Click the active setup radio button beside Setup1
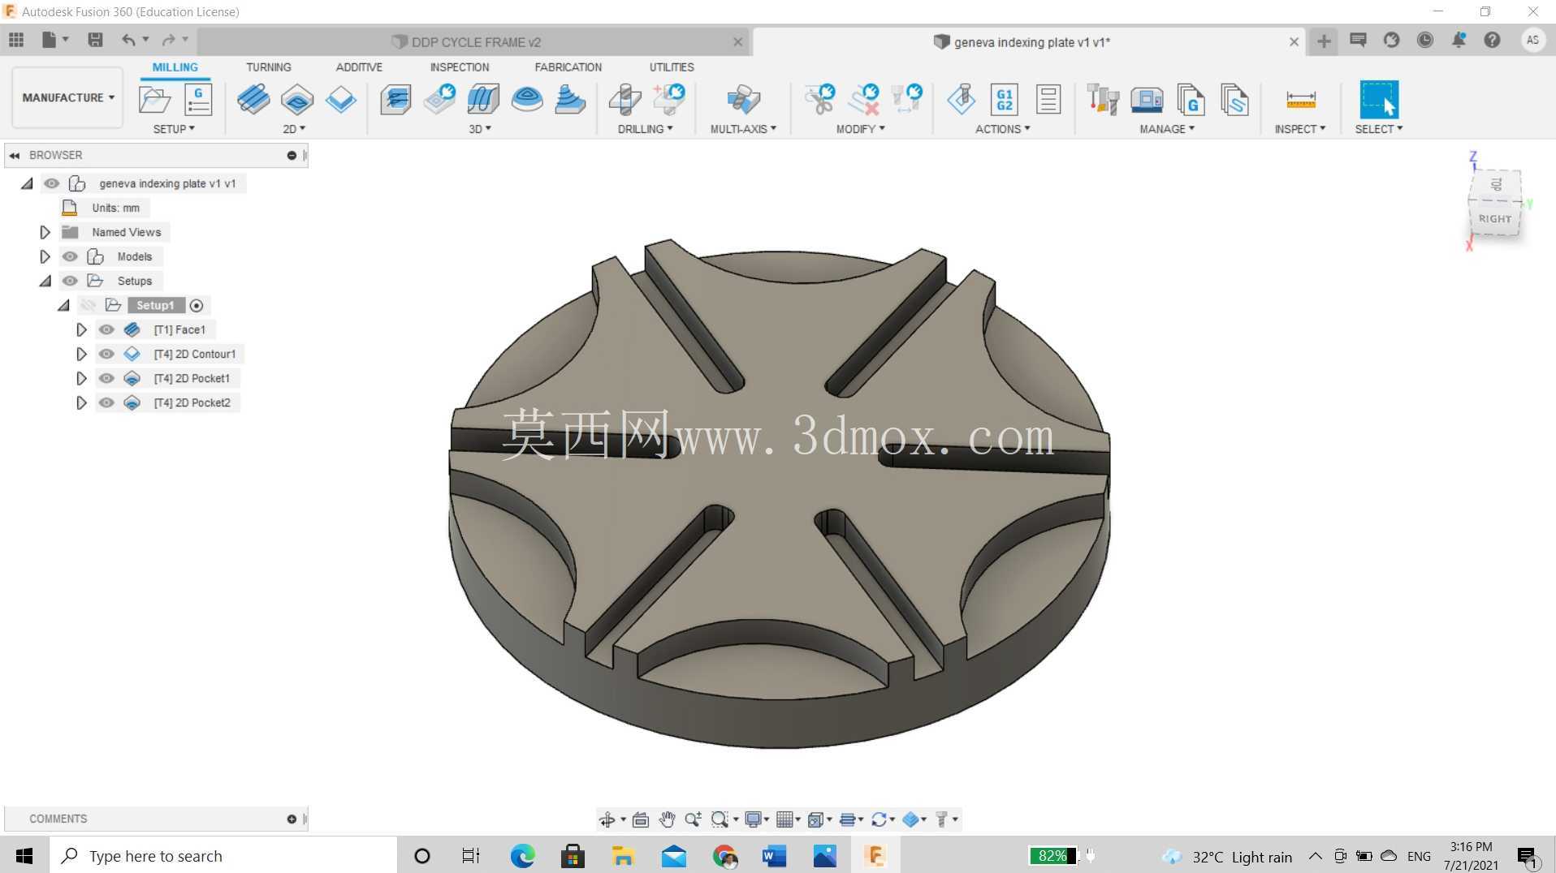This screenshot has height=873, width=1556. coord(197,305)
